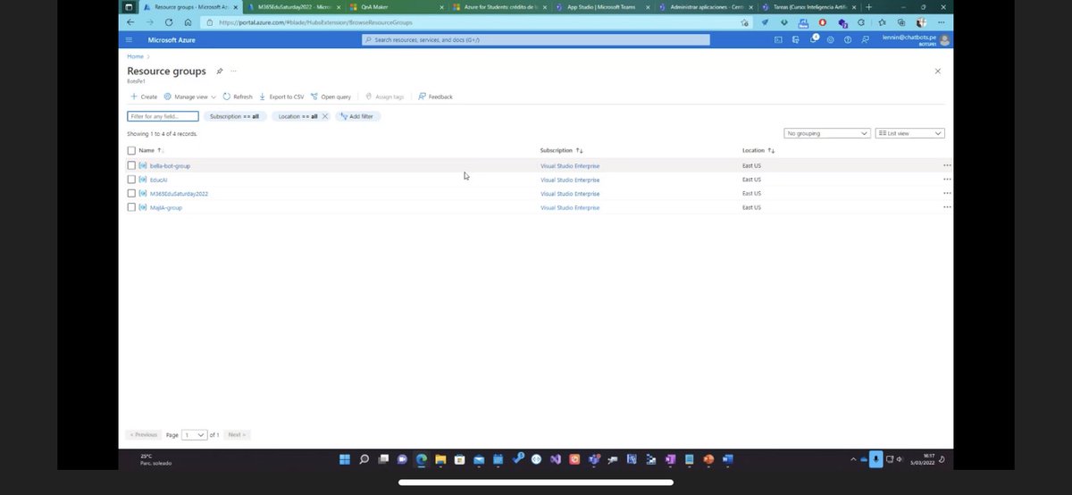Check the bella-bot-group row checkbox
The height and width of the screenshot is (495, 1072).
pyautogui.click(x=131, y=165)
